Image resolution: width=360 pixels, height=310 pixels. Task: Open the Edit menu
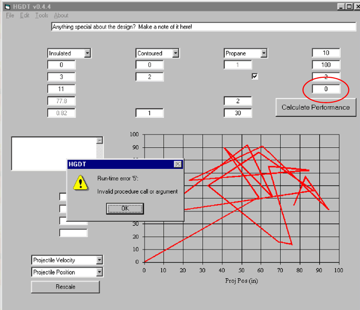pos(24,15)
